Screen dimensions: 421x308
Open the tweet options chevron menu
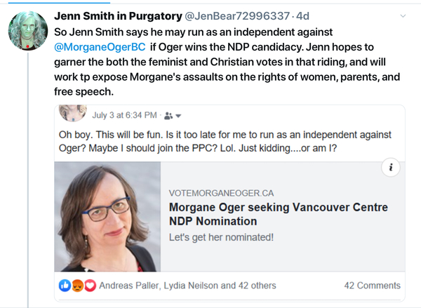click(401, 15)
